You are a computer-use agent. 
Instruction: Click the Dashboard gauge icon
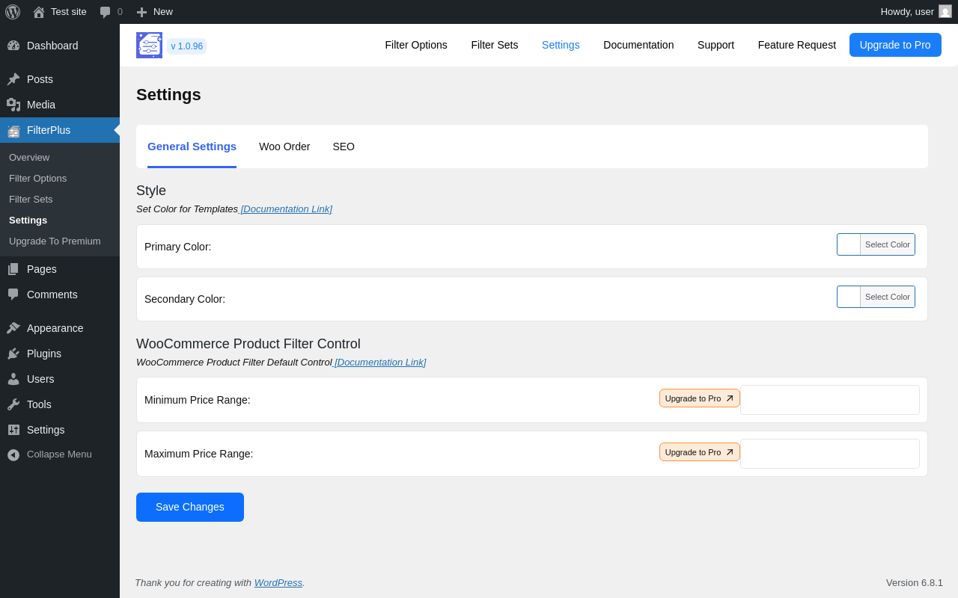tap(13, 46)
